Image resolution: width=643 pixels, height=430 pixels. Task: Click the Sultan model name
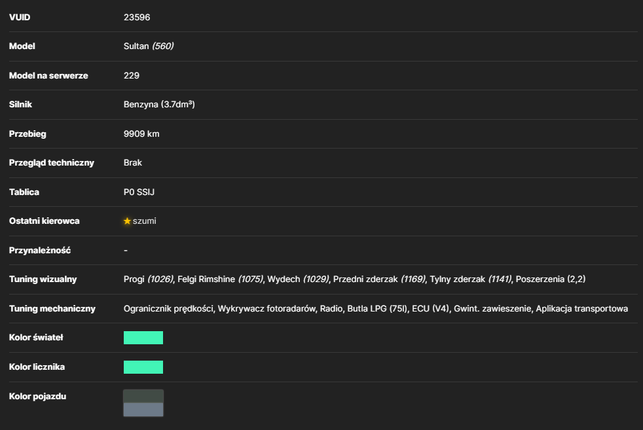[x=136, y=46]
